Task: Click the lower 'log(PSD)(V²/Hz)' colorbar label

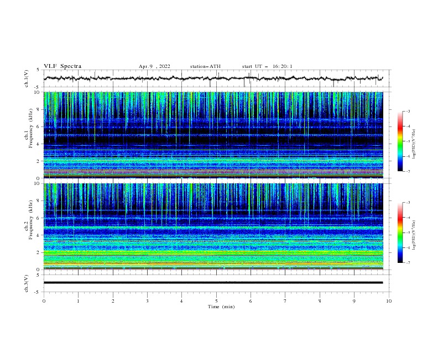Action: [414, 235]
